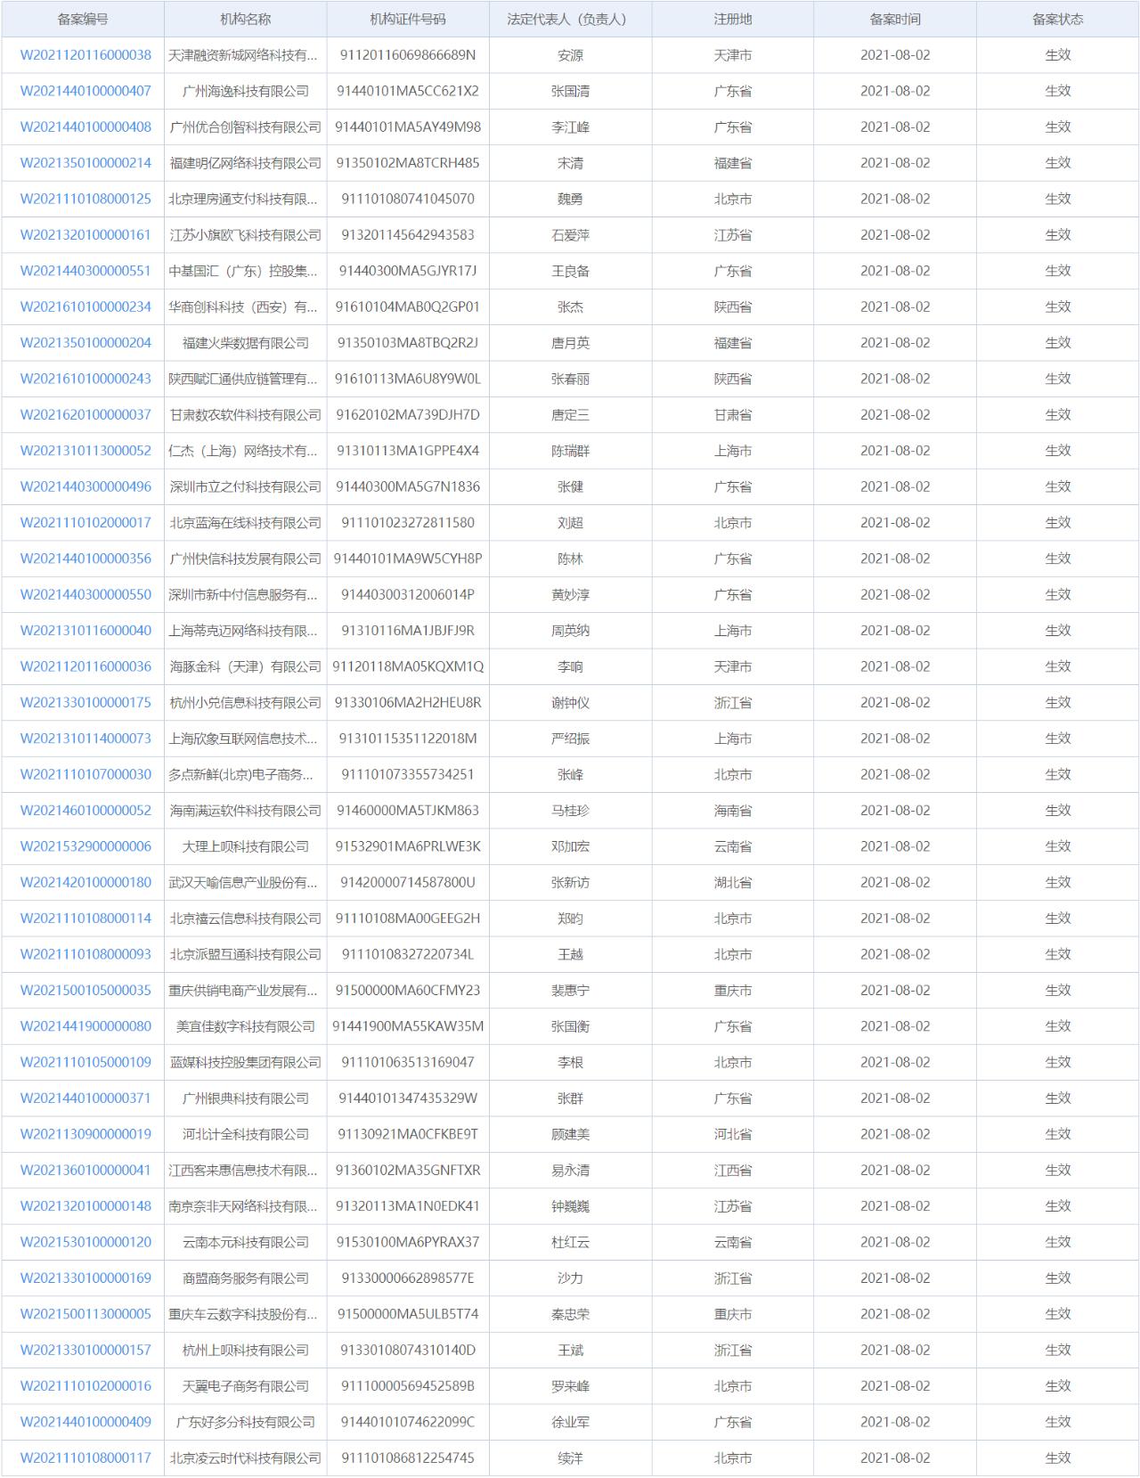The image size is (1140, 1478).
Task: Select certificate number 91440300MA5G7N1836
Action: click(x=408, y=486)
